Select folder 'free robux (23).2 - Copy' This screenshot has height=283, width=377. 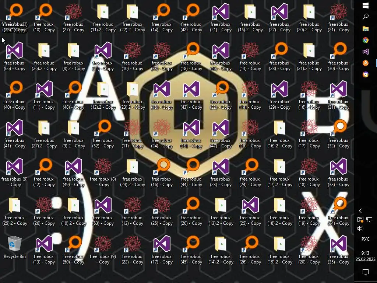(x=133, y=95)
